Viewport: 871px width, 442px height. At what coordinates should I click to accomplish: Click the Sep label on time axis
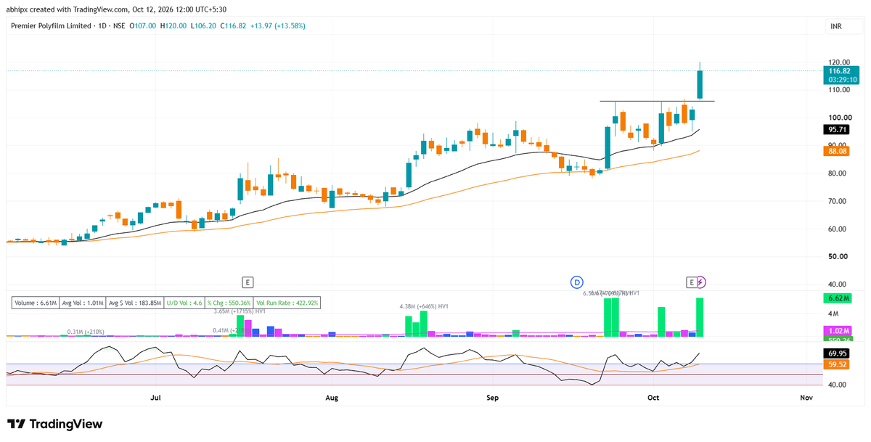click(493, 398)
